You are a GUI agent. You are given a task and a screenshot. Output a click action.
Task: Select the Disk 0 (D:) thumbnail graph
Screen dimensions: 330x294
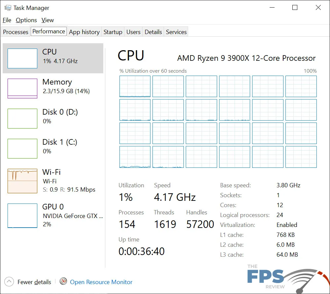[x=22, y=119]
